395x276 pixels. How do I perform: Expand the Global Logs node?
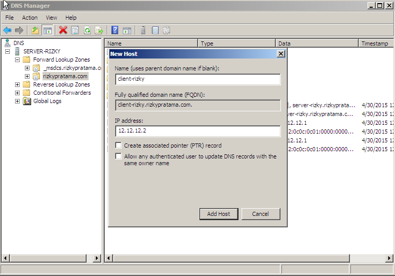tap(18, 101)
